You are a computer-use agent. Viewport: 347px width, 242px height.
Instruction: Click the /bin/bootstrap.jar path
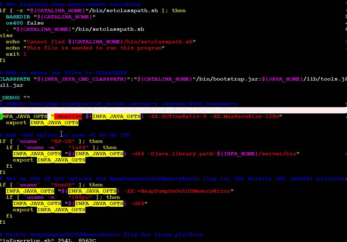click(x=229, y=79)
